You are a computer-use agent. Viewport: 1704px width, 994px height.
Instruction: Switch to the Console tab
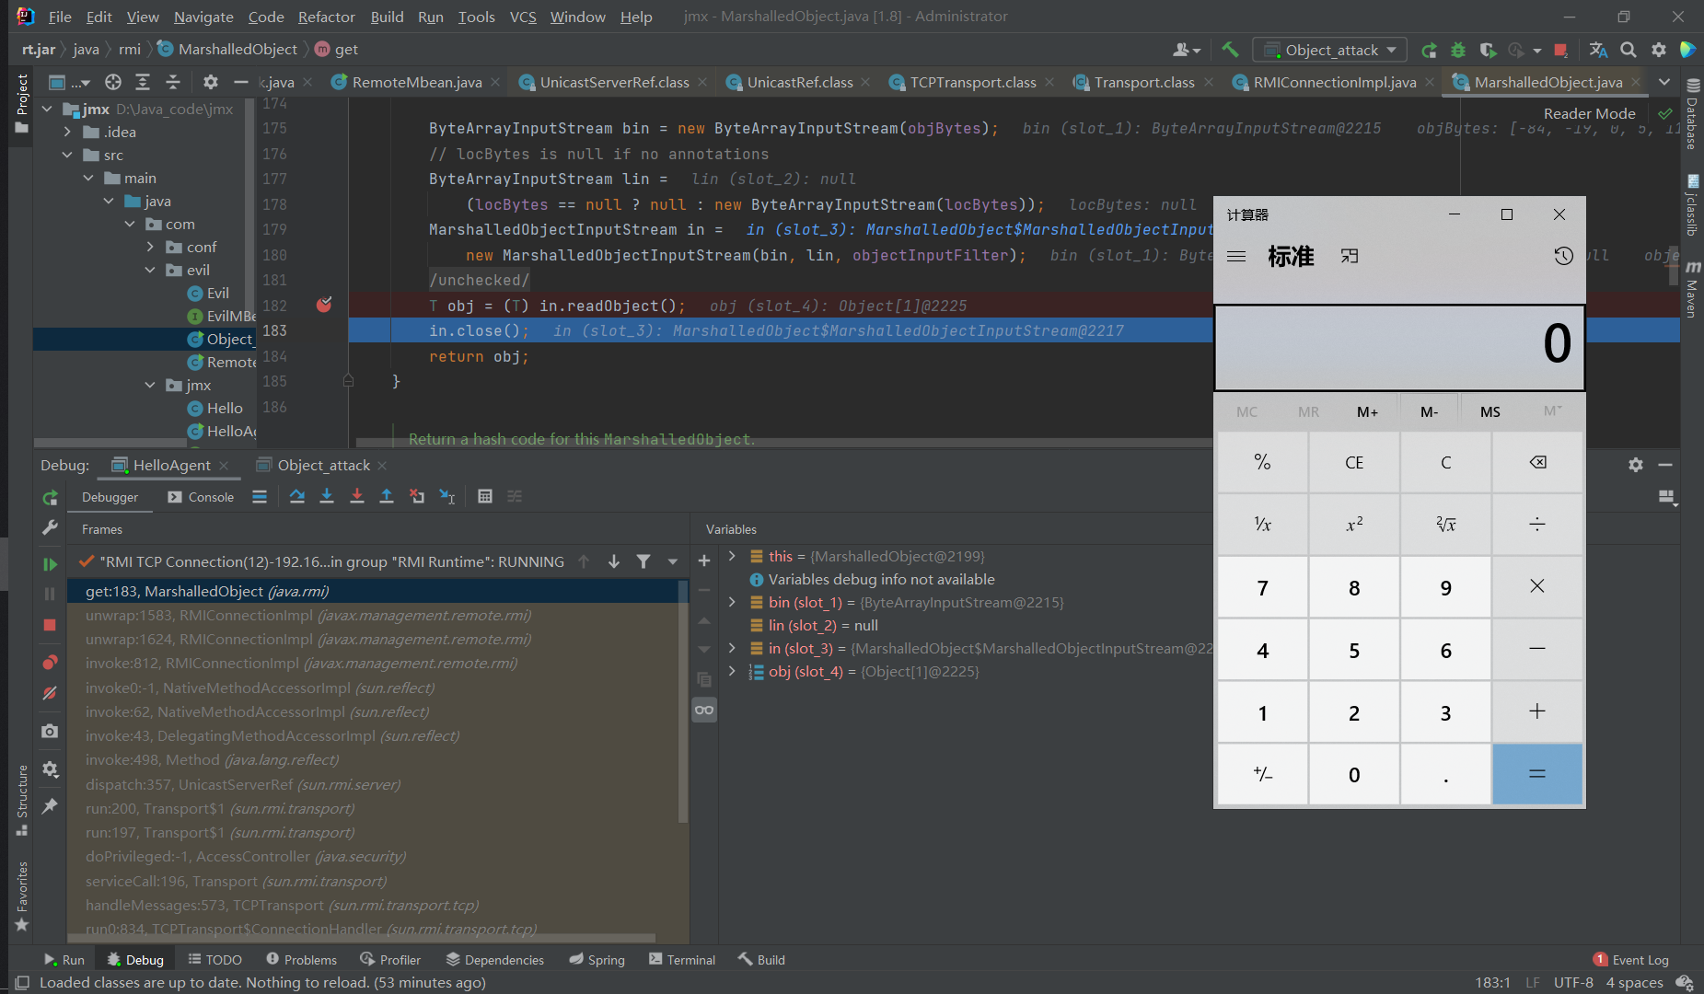tap(202, 497)
